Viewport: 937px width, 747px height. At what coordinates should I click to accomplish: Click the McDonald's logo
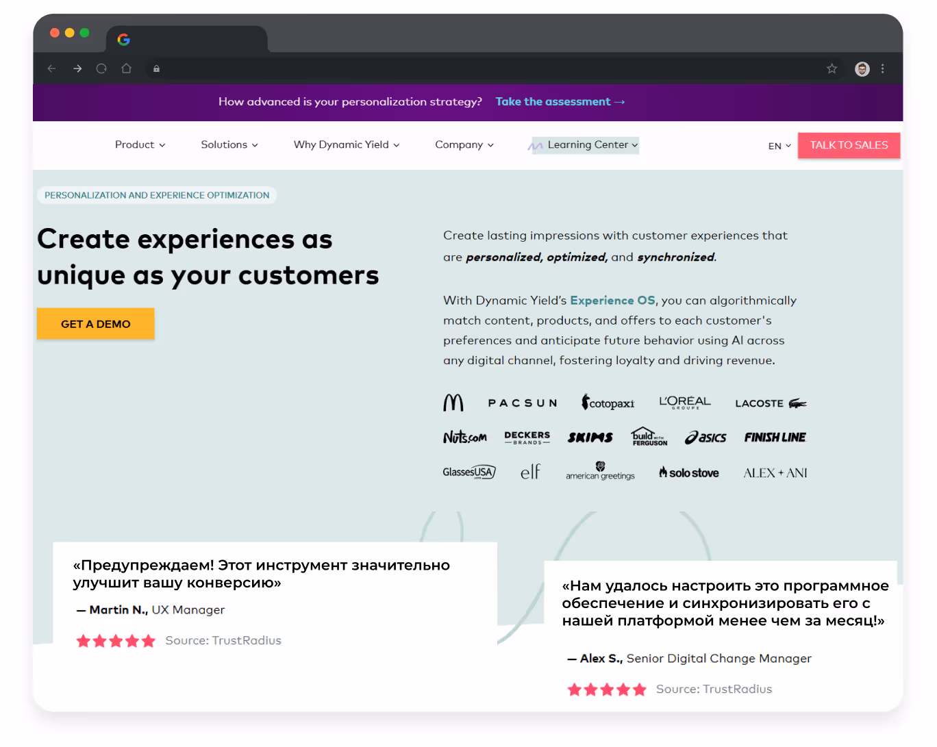[x=453, y=403]
